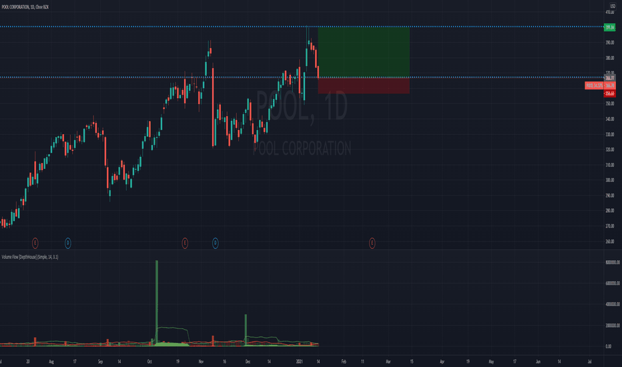Screen dimensions: 622x367
Task: Click the Dec label on the time axis
Action: click(x=248, y=362)
